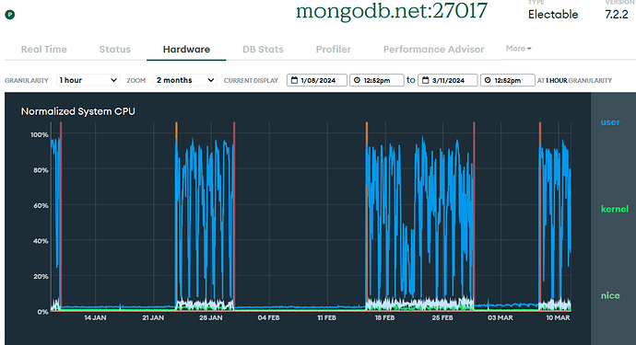636x345 pixels.
Task: Click the Normalized System CPU chart title
Action: tap(77, 111)
